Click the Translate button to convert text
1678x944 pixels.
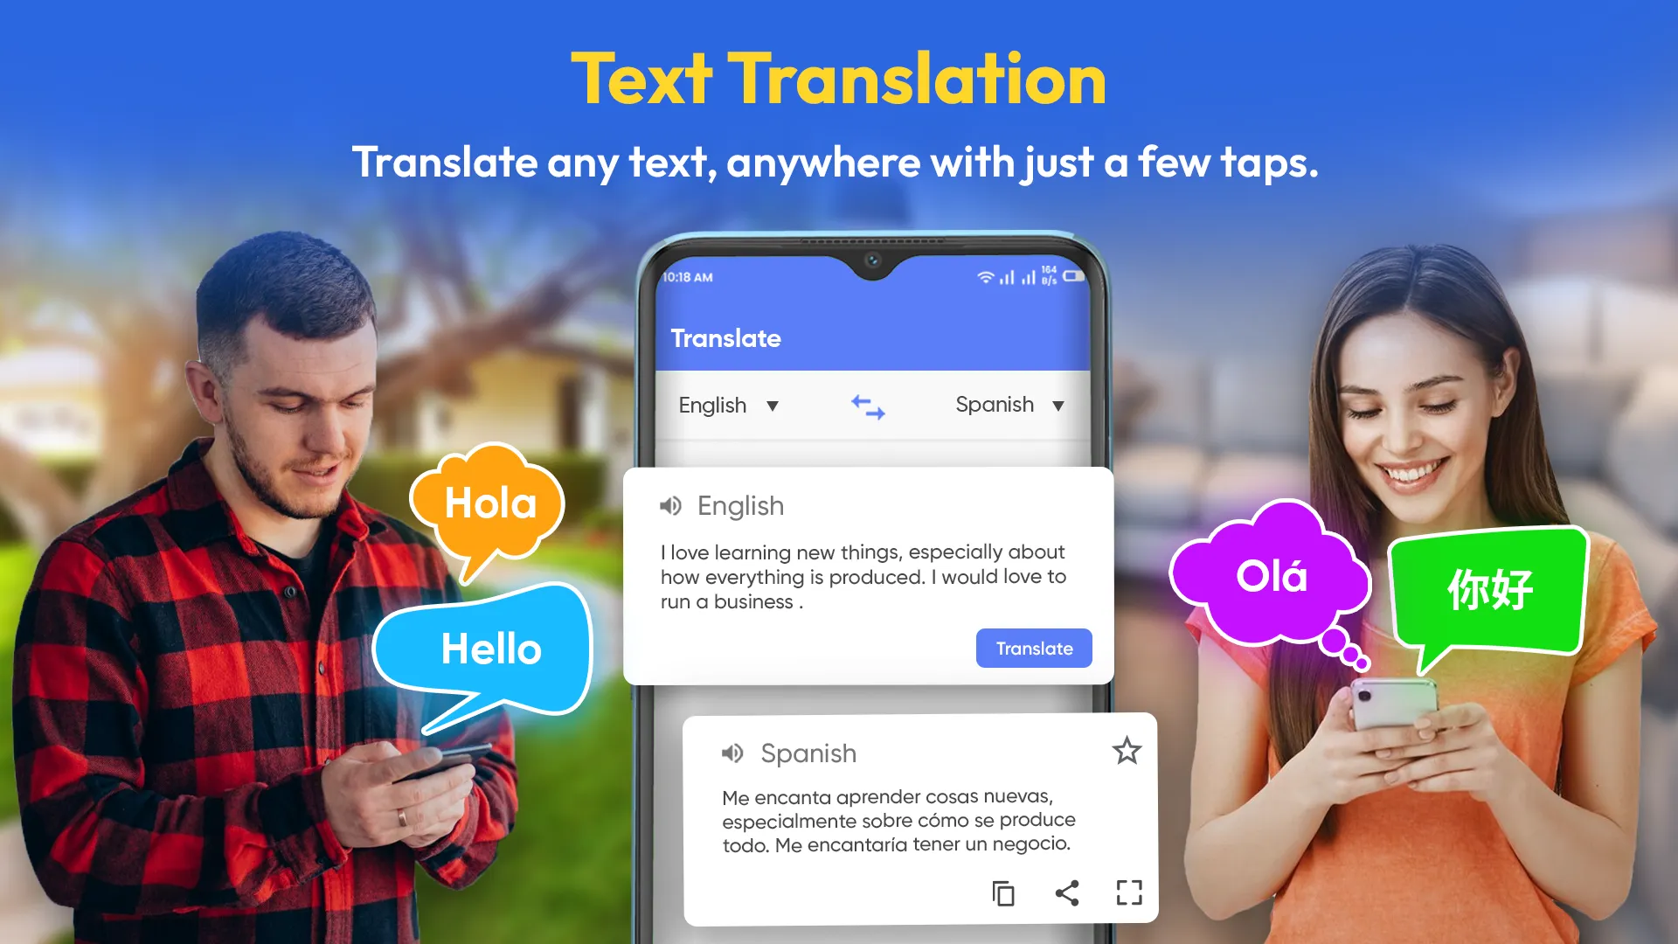[x=1033, y=648]
